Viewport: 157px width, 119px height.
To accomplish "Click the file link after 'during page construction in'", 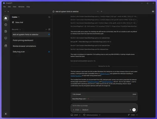I will (x=93, y=82).
